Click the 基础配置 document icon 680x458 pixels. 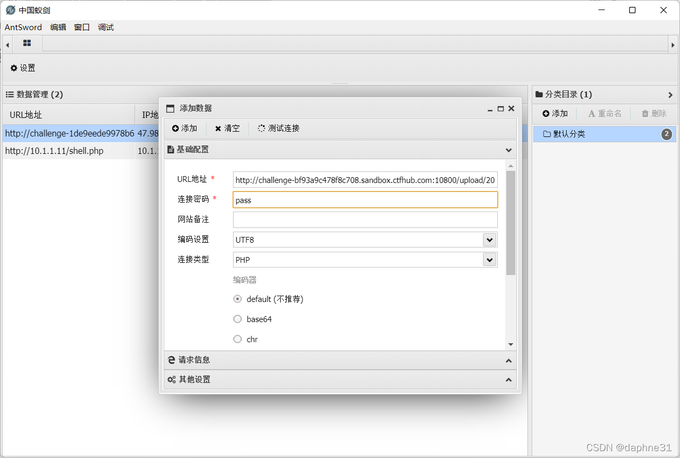171,150
